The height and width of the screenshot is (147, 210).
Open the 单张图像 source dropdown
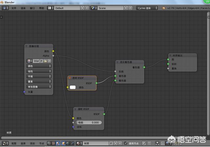click(39, 87)
